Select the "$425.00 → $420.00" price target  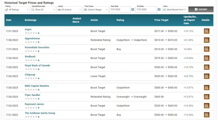tap(166, 76)
